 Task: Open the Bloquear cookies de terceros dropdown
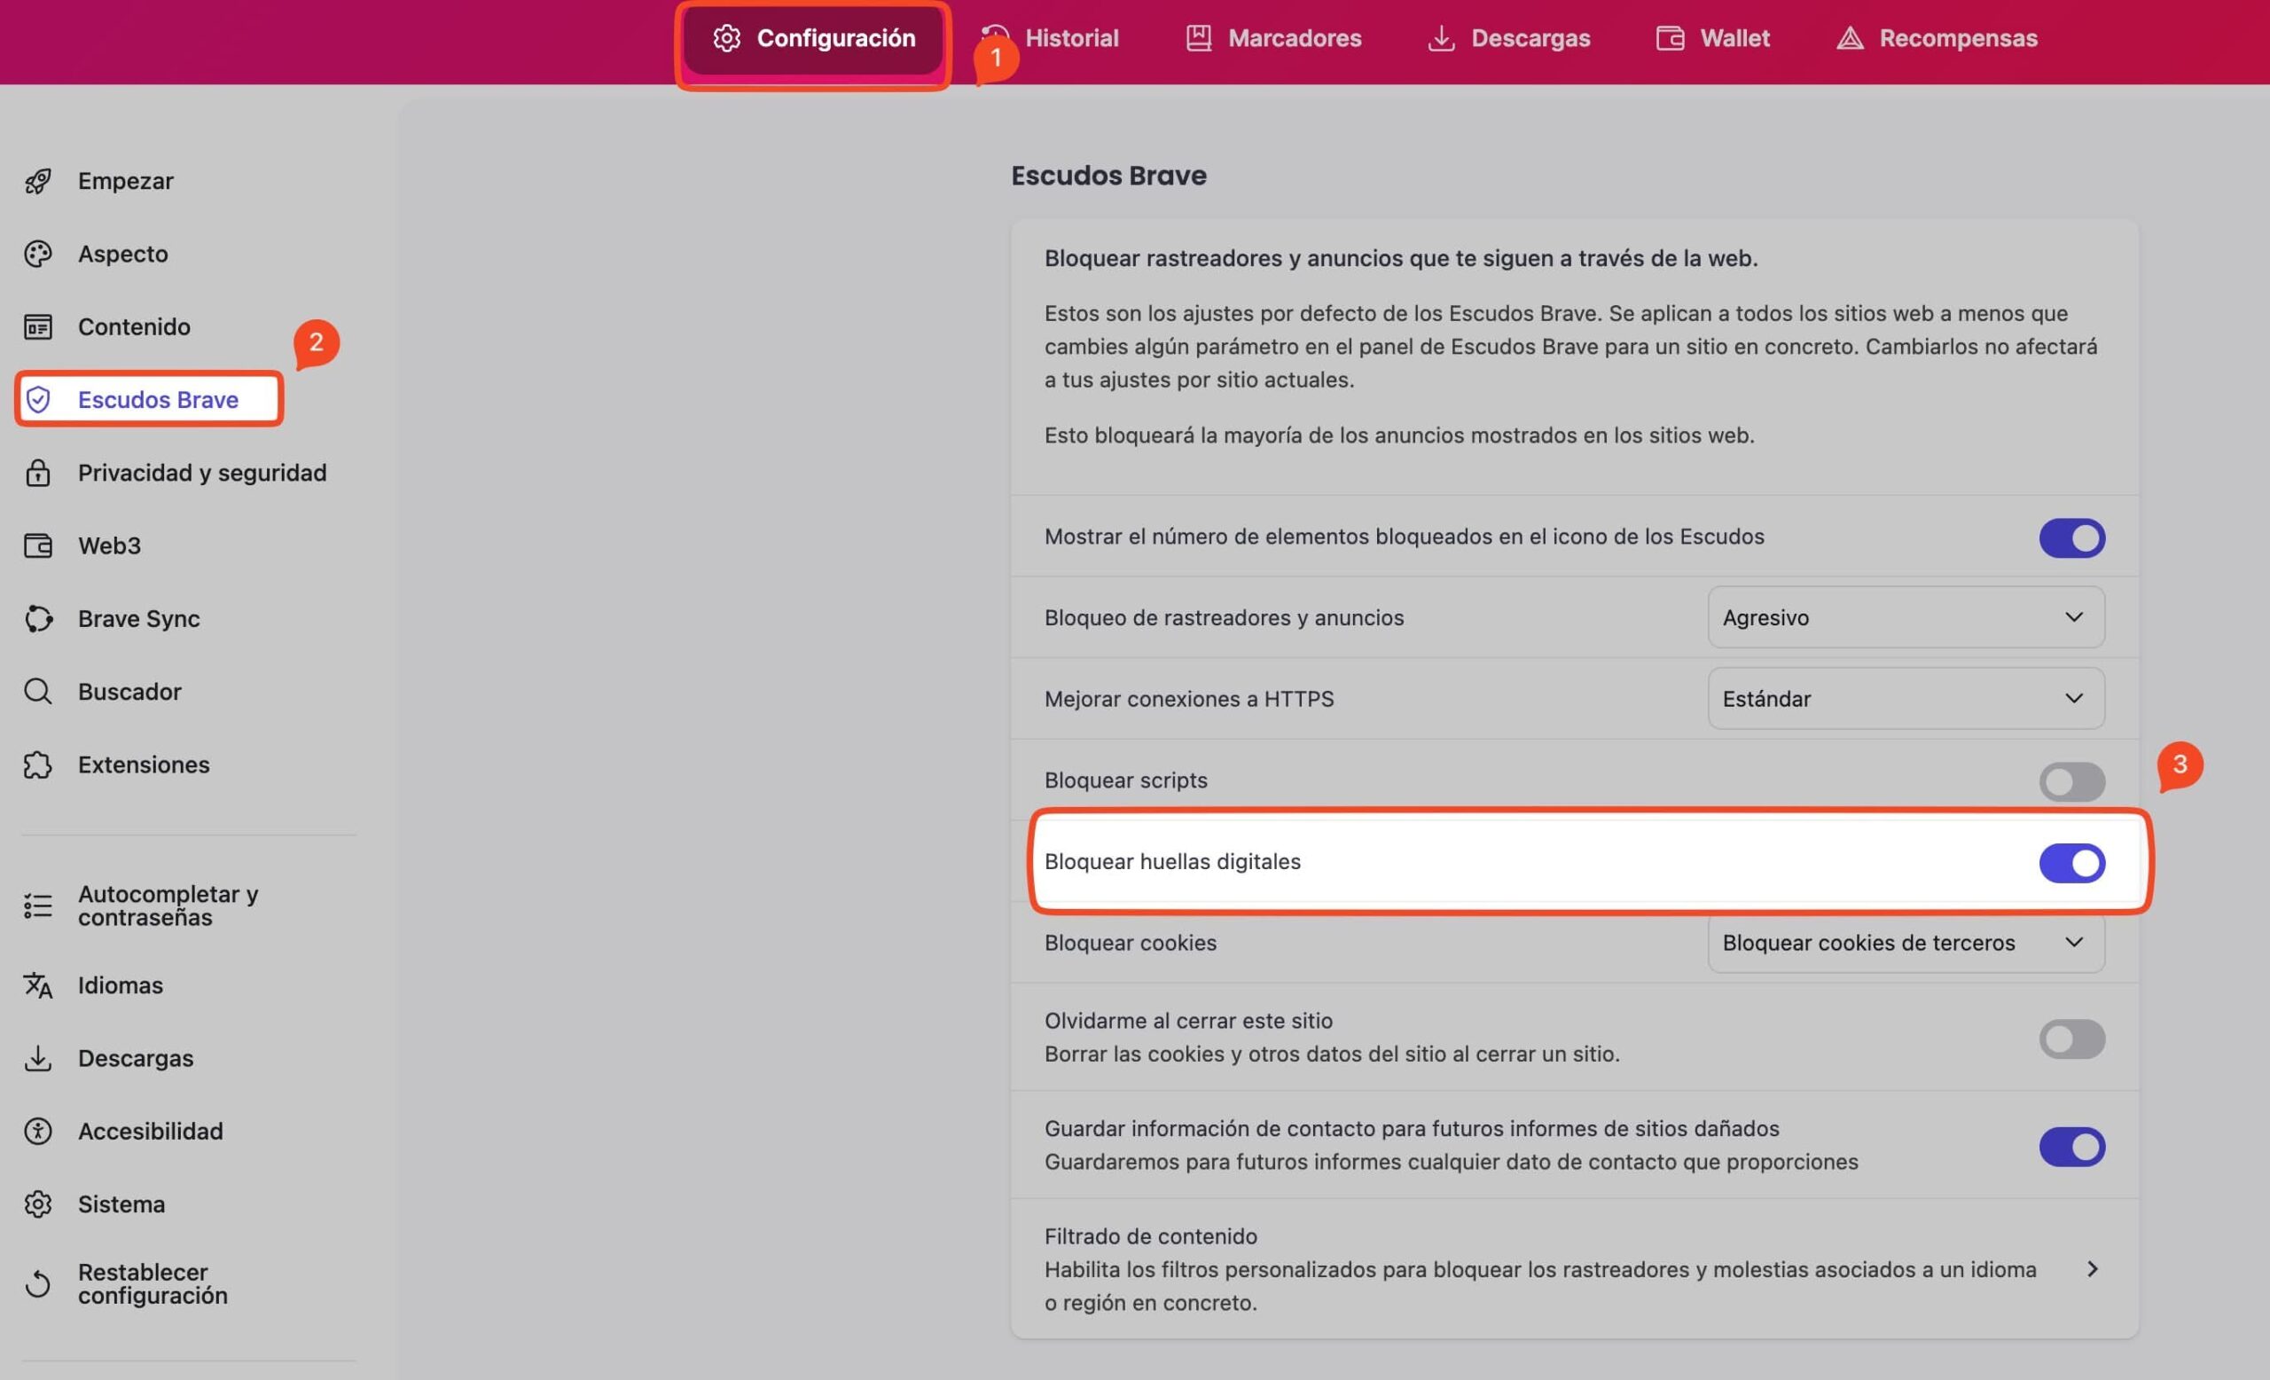1906,942
